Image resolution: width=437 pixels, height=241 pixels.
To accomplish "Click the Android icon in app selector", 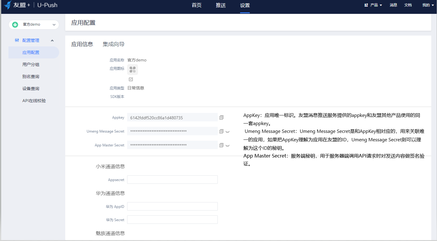I will point(15,25).
